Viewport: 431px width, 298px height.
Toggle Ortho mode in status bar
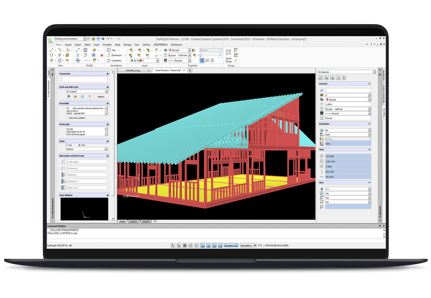[191, 245]
